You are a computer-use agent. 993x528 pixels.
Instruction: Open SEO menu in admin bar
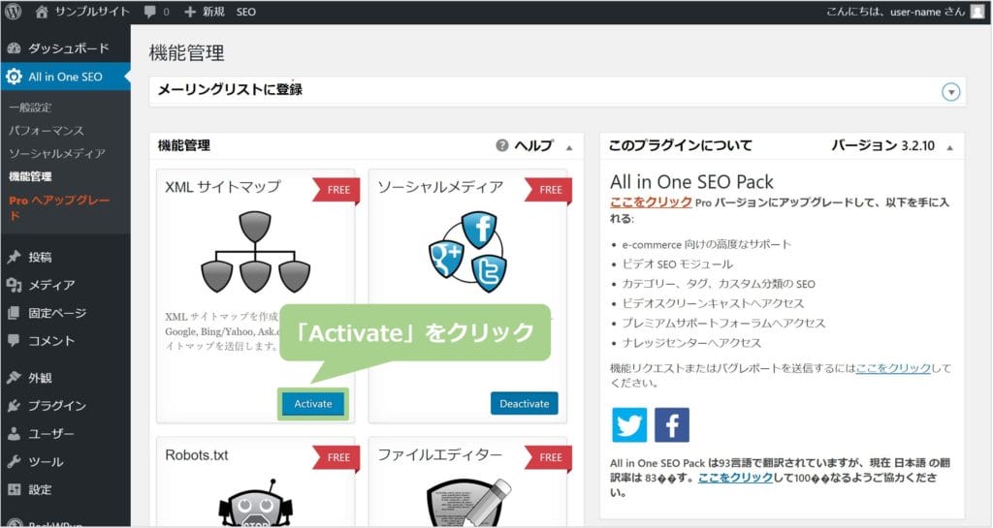(245, 12)
